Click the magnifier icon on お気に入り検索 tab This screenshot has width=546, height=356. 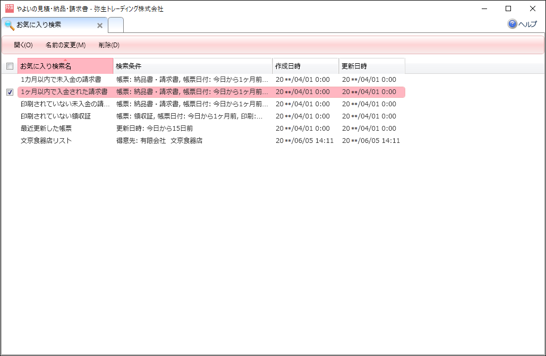pos(10,25)
